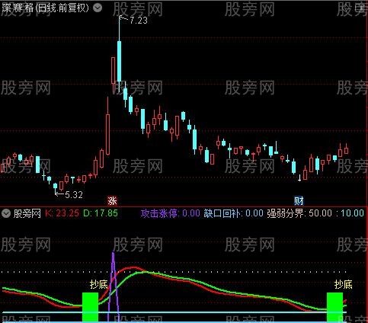Expand the 股旁网 indicator panel menu arrow

pyautogui.click(x=6, y=213)
